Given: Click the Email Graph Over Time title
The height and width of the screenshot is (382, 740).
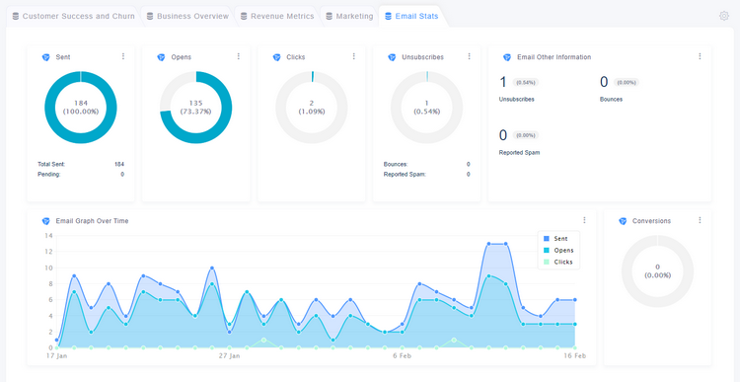Looking at the screenshot, I should (x=92, y=221).
